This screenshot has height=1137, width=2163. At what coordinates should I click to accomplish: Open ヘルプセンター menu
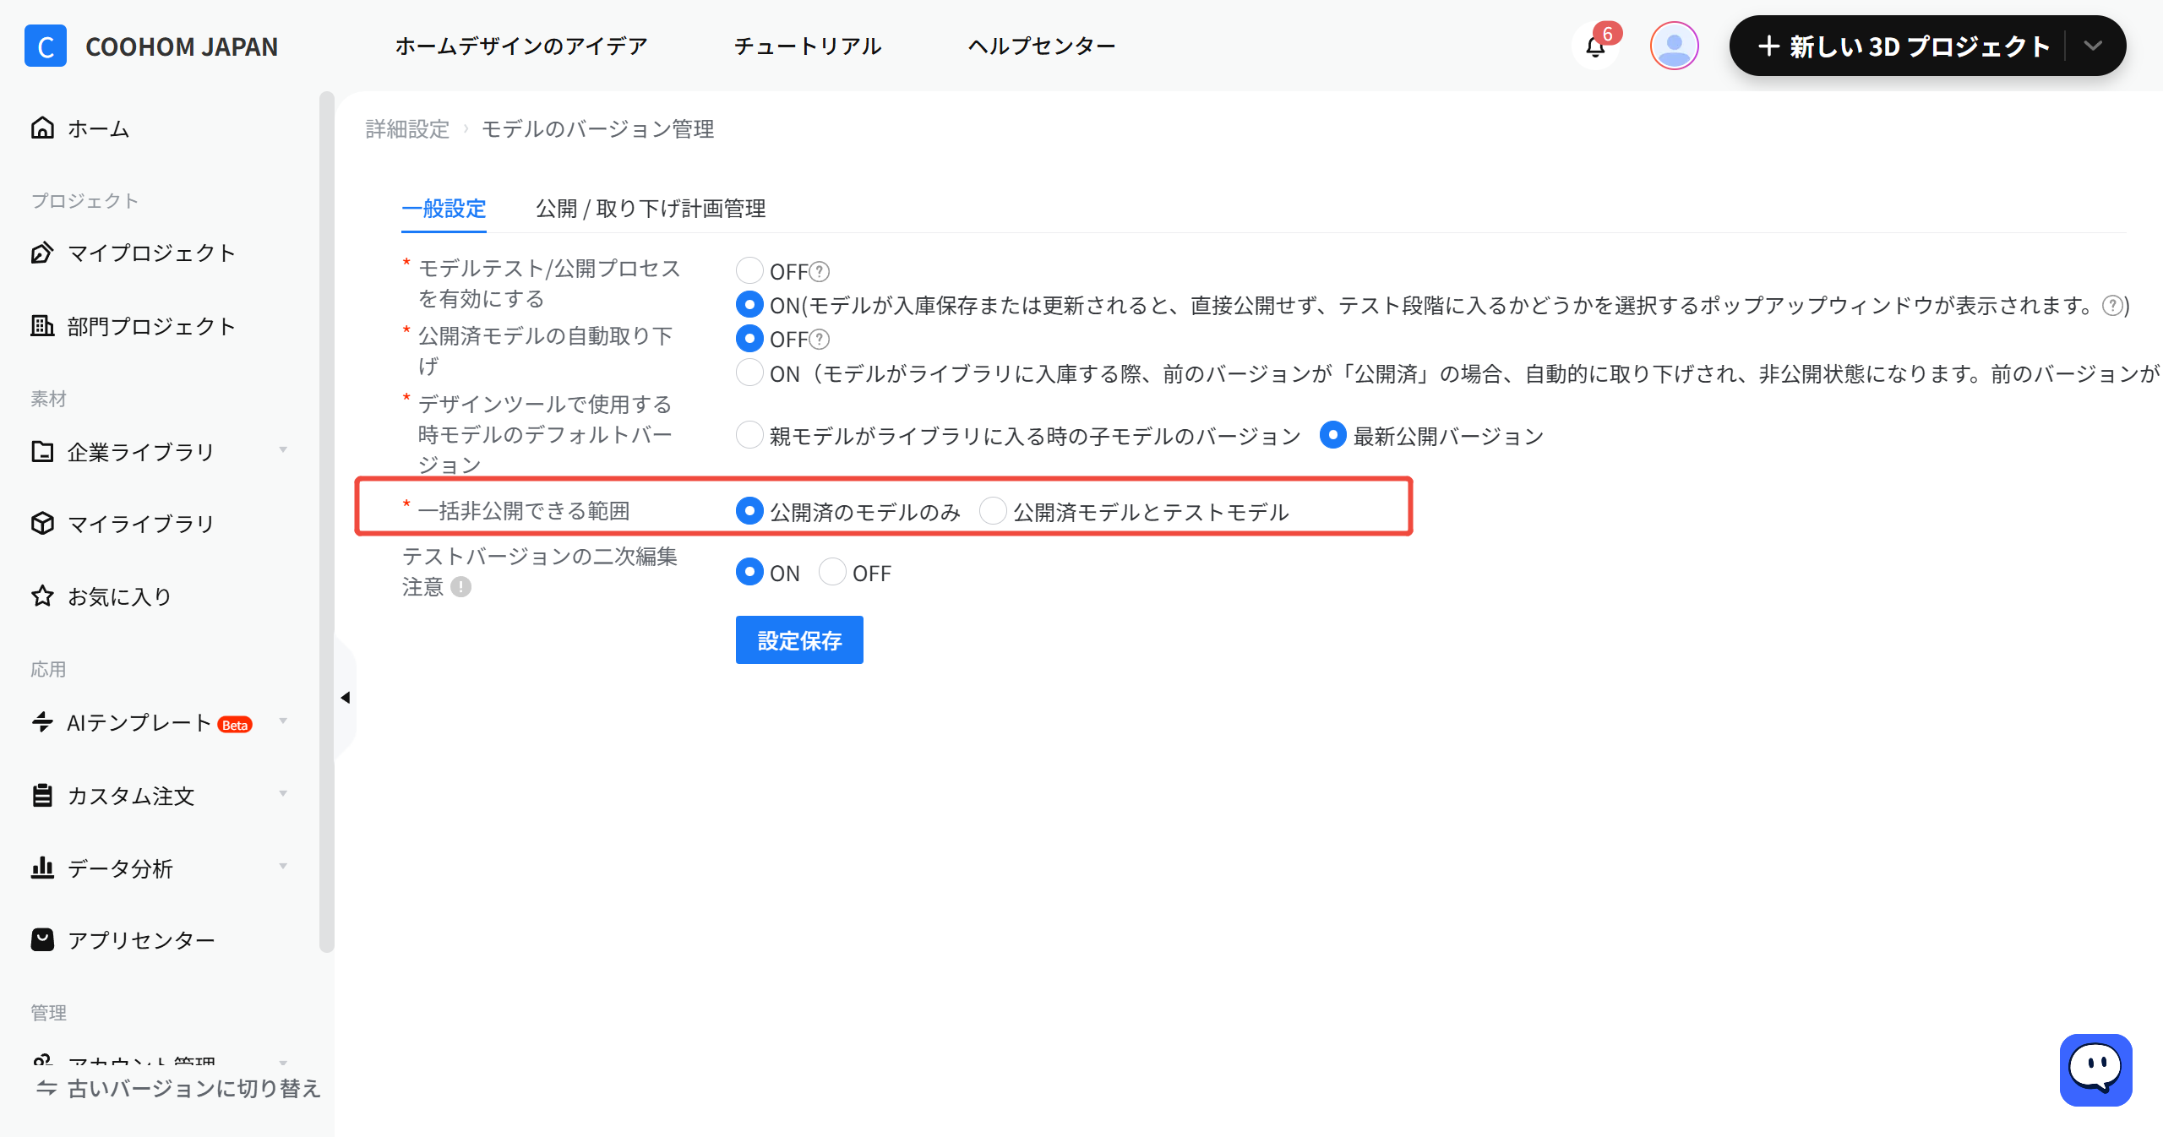[1042, 46]
